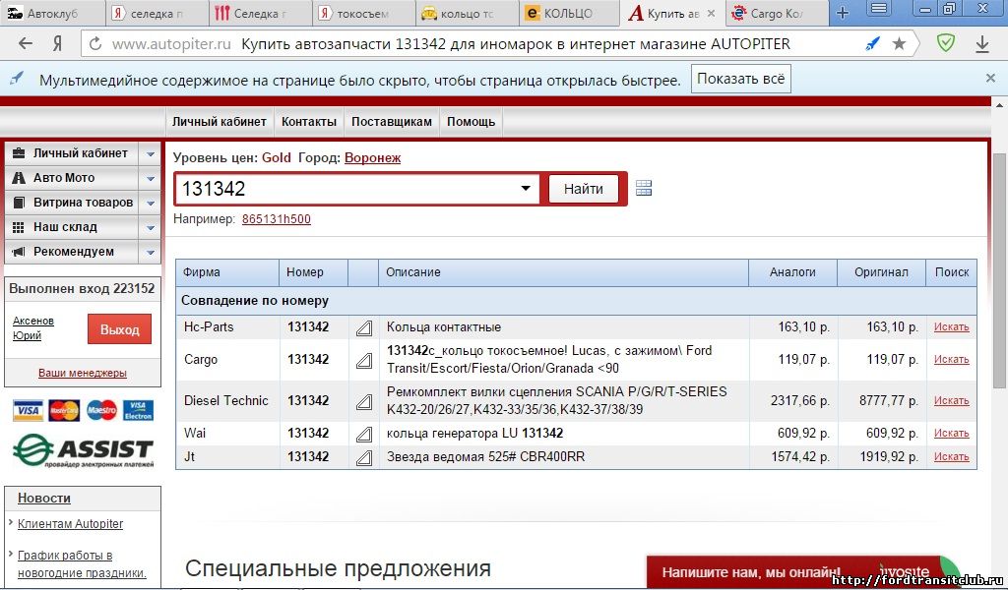
Task: Switch to the Cargo Ко browser tab
Action: pos(776,13)
